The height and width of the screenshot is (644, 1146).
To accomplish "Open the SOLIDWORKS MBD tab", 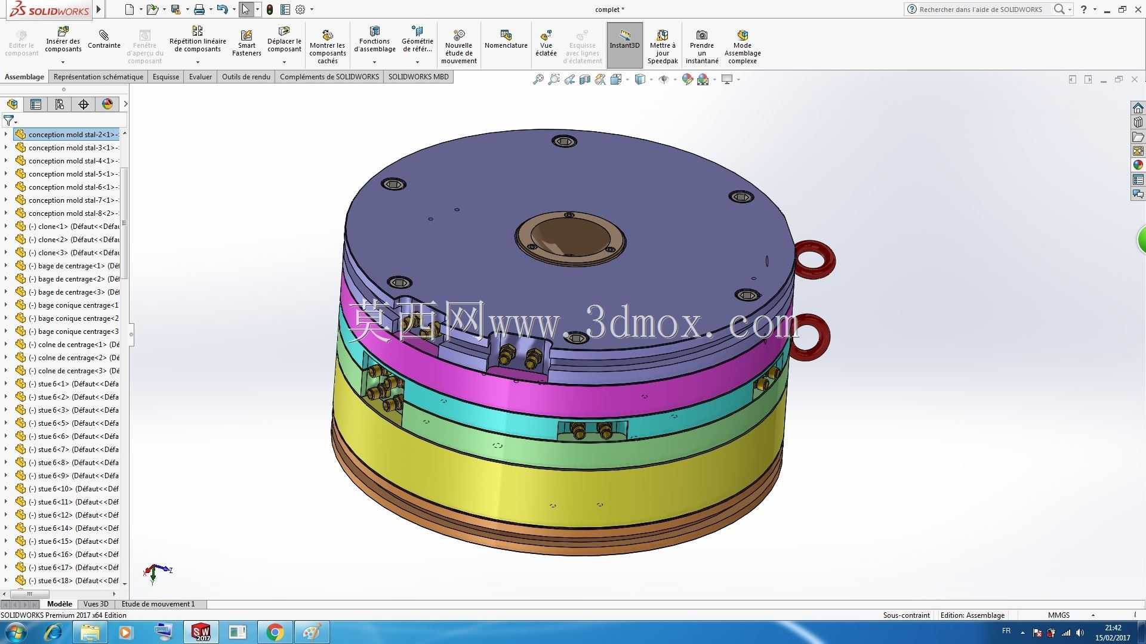I will 418,77.
